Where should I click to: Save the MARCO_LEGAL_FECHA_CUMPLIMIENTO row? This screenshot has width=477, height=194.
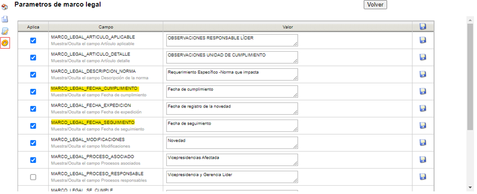(x=423, y=91)
